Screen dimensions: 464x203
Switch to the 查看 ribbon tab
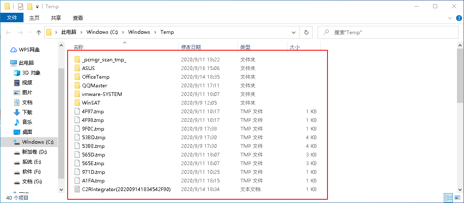[78, 18]
